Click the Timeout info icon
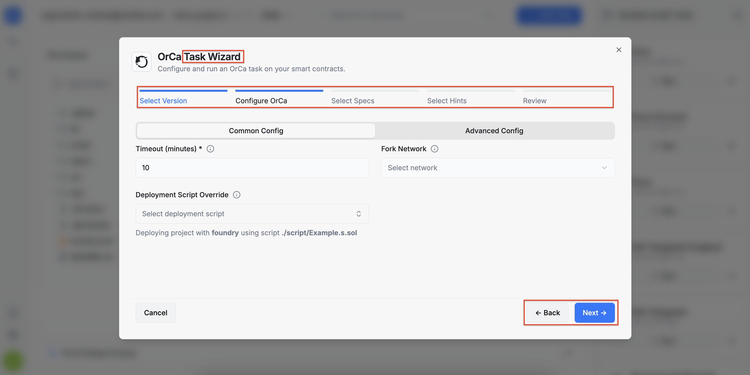The width and height of the screenshot is (750, 375). tap(210, 149)
